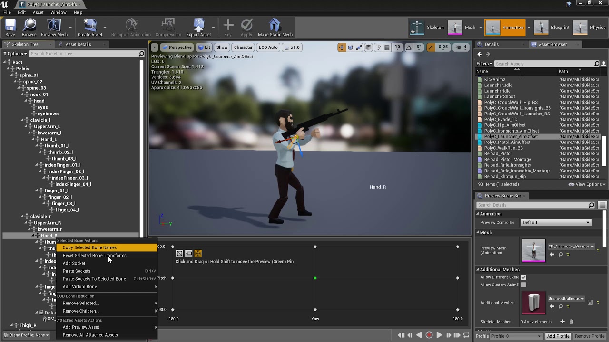The height and width of the screenshot is (342, 609).
Task: Toggle grid snapping in viewport
Action: [x=387, y=47]
